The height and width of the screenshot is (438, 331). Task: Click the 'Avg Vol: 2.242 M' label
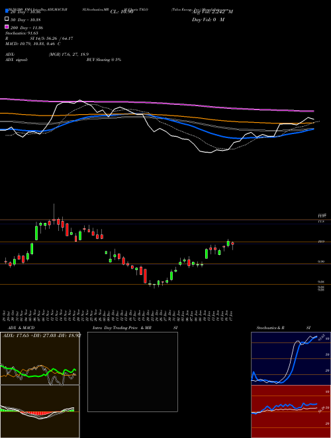[213, 12]
